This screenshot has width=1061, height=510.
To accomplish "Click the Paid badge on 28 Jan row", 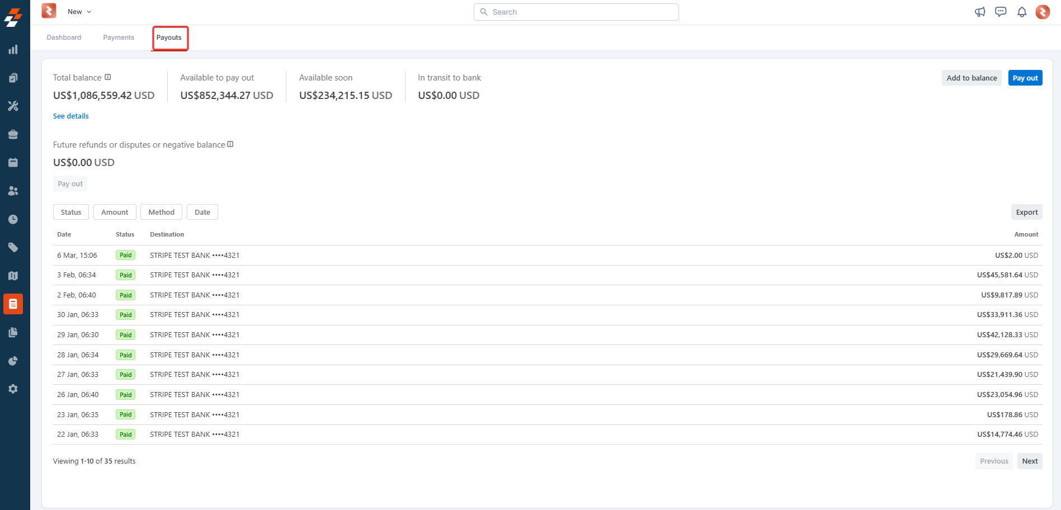I will pos(126,355).
